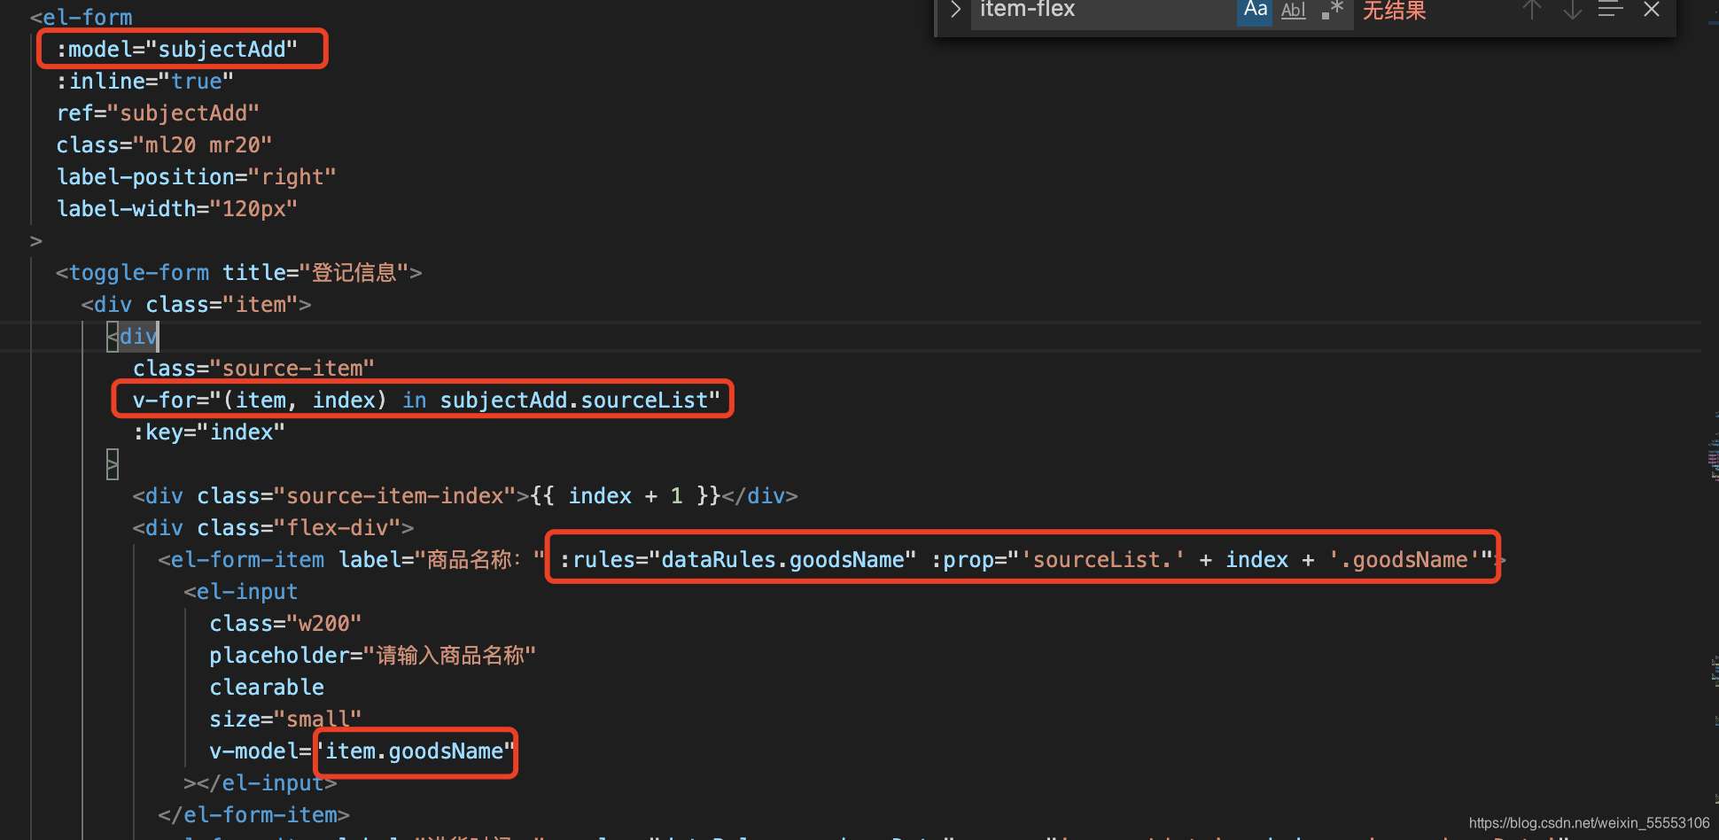The height and width of the screenshot is (840, 1719).
Task: Click label-position="right" line
Action: [x=196, y=177]
